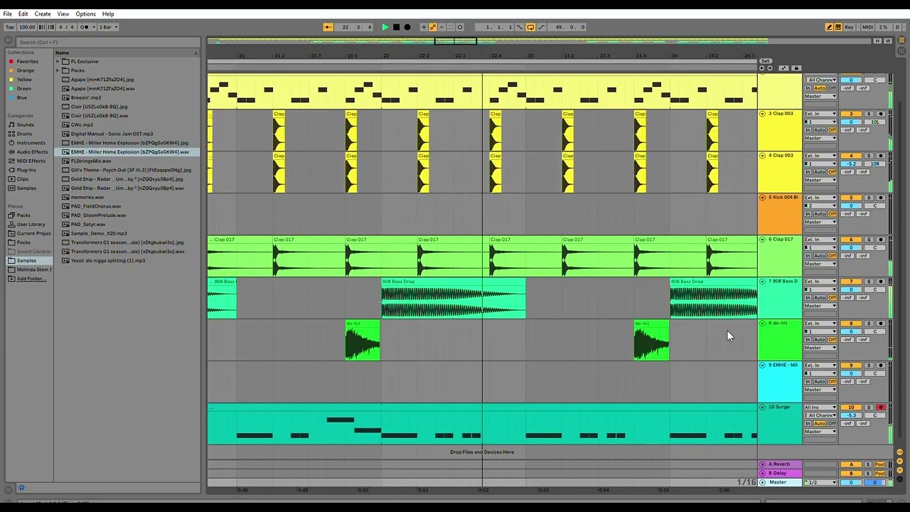This screenshot has height=512, width=910.
Task: Solo the B Delay return track
Action: click(868, 473)
